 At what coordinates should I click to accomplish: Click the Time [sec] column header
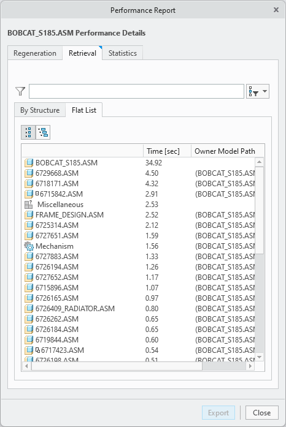coord(167,151)
